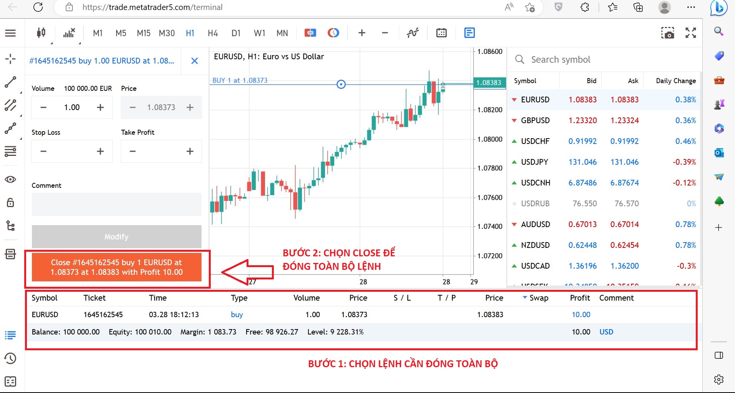
Task: Toggle drawn objects visibility eye icon
Action: click(x=10, y=179)
